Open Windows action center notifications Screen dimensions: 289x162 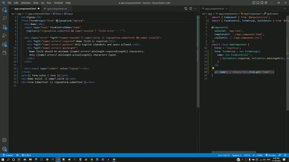284,160
